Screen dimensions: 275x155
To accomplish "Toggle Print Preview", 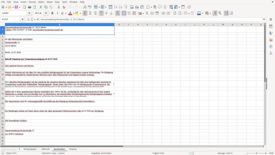I will [35, 7].
